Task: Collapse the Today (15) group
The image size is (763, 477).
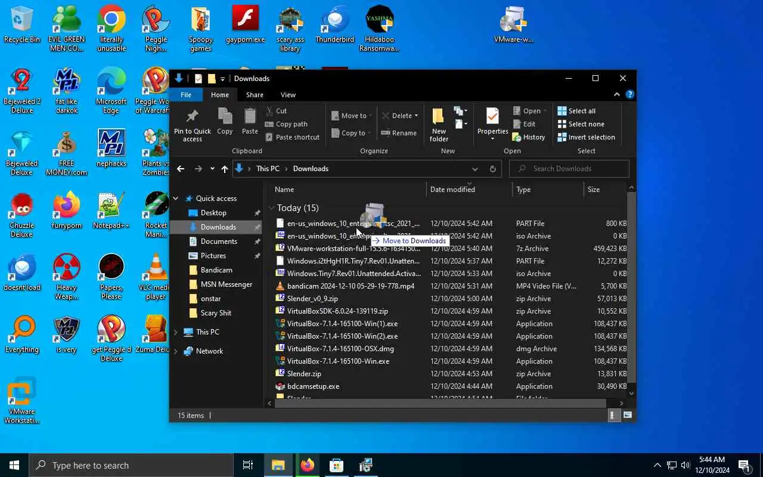Action: [271, 208]
